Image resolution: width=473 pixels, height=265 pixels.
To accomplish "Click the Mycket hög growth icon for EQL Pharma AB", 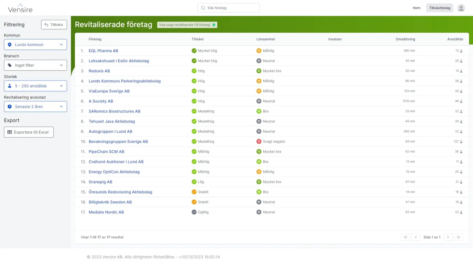I will click(194, 51).
